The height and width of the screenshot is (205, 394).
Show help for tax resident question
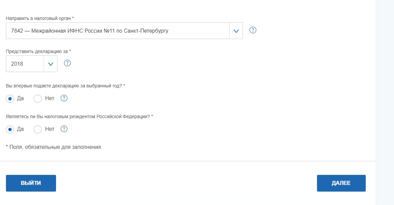(64, 129)
